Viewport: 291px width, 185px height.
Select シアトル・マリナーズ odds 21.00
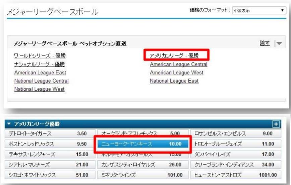coord(50,165)
